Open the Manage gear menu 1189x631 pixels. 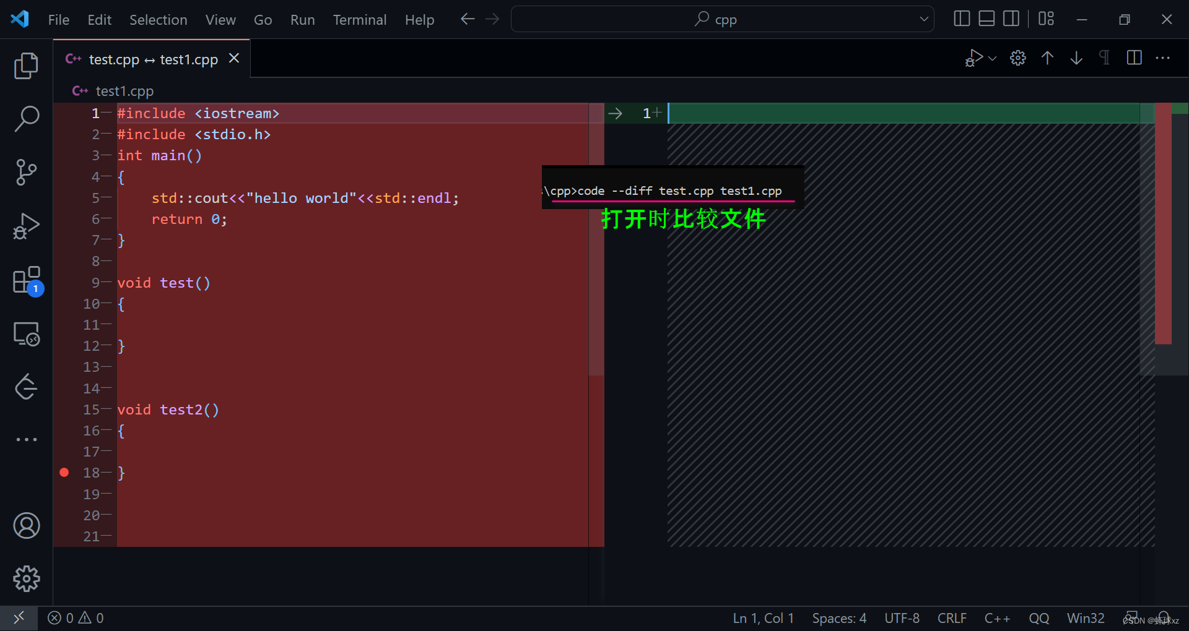point(26,579)
